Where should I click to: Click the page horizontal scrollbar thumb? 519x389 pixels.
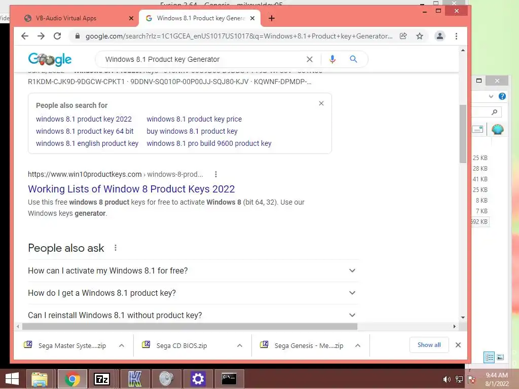tap(190, 327)
